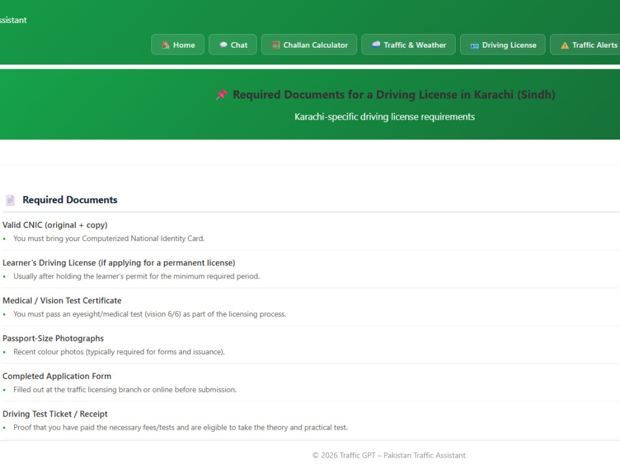
Task: Click the Completed Application Form heading
Action: (57, 376)
